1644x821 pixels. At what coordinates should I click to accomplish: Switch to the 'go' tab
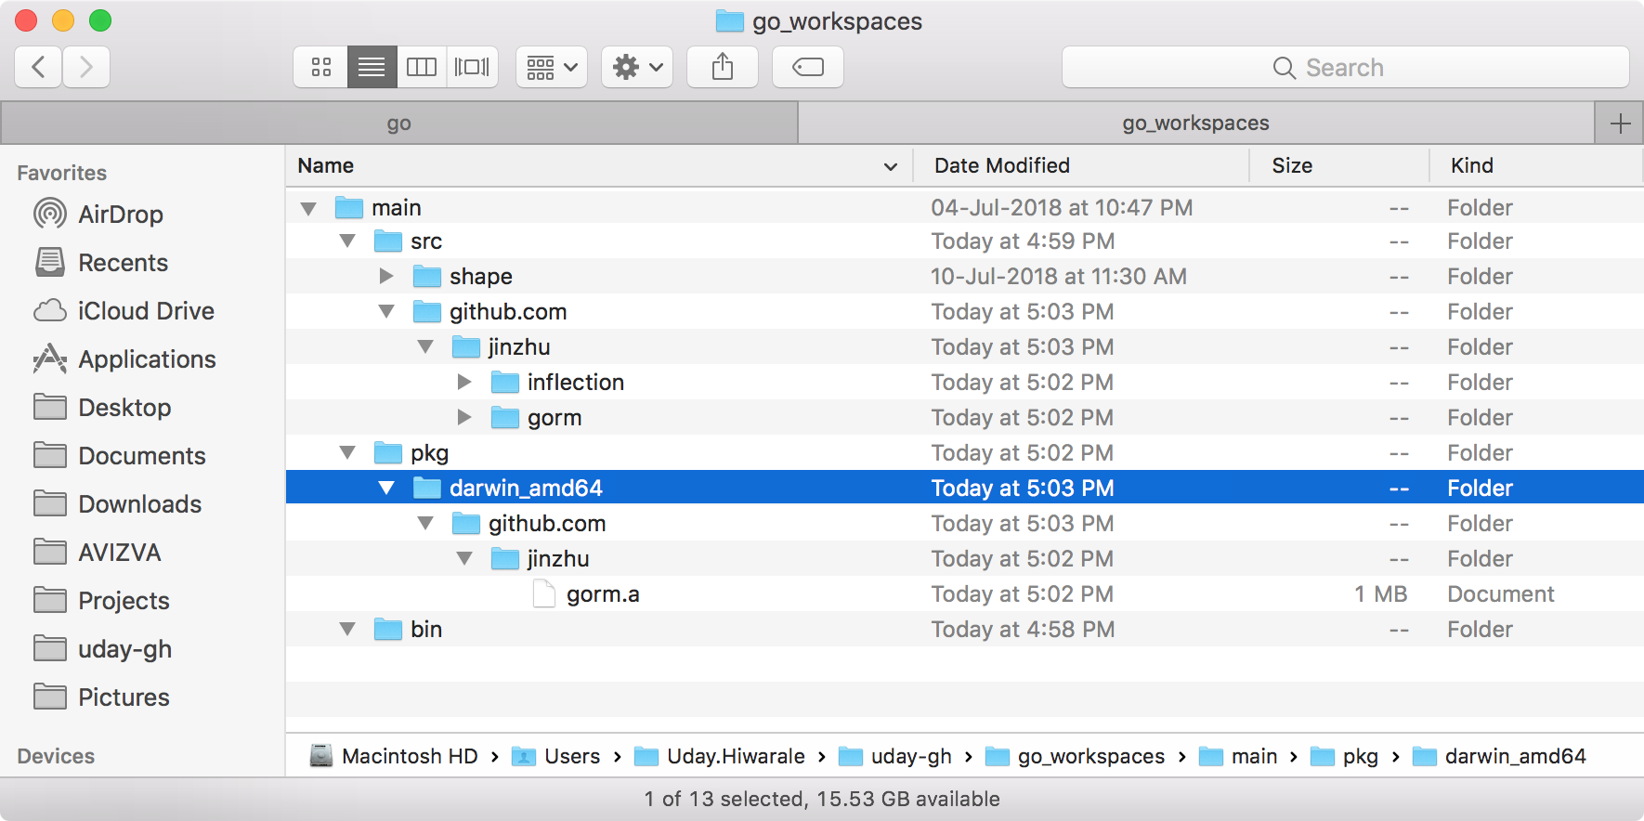pyautogui.click(x=399, y=124)
